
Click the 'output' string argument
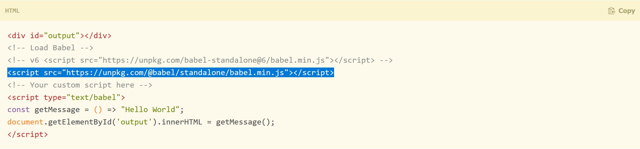click(134, 122)
